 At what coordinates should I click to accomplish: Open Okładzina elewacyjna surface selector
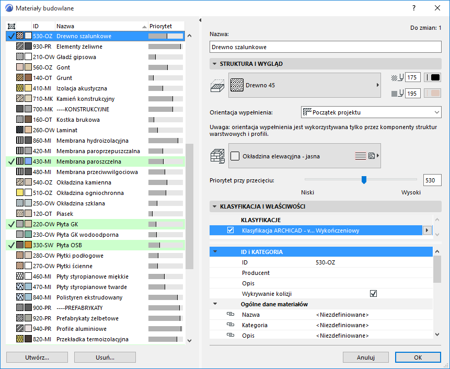305,156
